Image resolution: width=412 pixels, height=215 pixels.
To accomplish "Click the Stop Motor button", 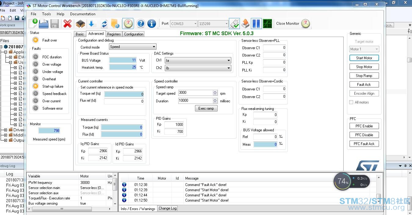I will pos(364,67).
